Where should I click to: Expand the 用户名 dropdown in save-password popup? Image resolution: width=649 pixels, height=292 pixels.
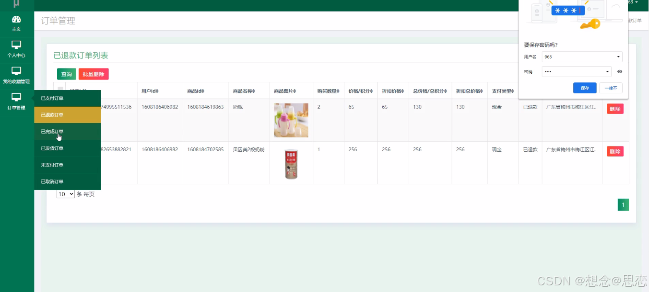point(618,57)
